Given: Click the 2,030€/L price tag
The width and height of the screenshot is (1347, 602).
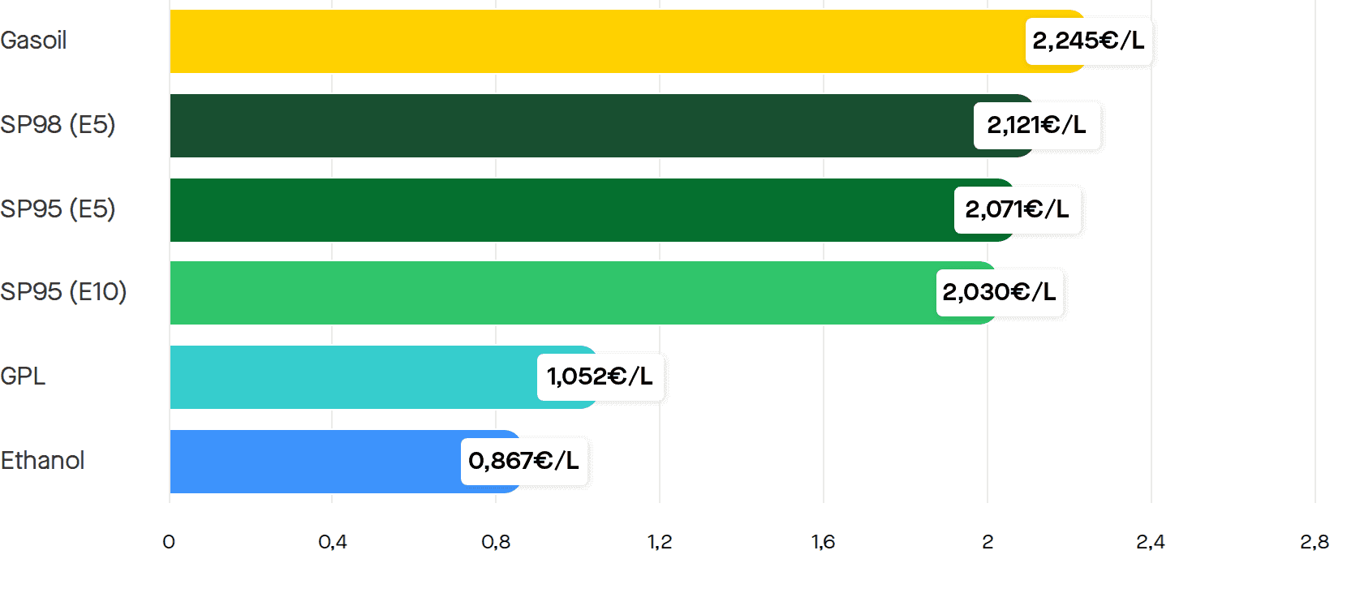Looking at the screenshot, I should (x=1000, y=292).
